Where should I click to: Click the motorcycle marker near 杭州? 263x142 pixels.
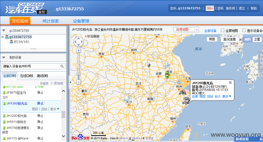click(183, 92)
